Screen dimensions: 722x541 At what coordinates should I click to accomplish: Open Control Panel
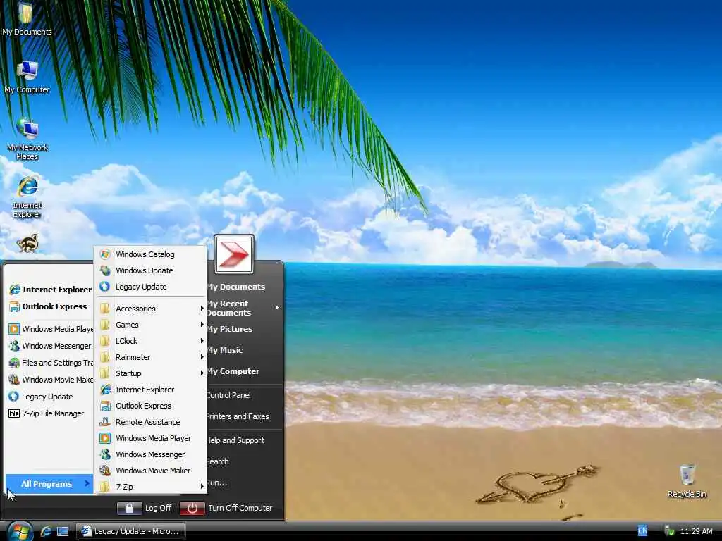244,395
